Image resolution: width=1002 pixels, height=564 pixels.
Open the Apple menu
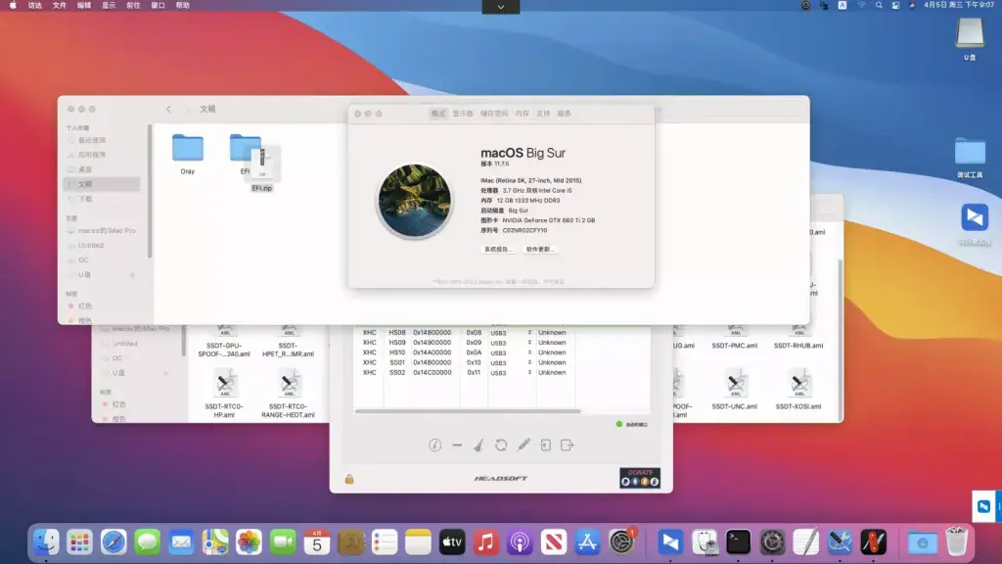13,5
